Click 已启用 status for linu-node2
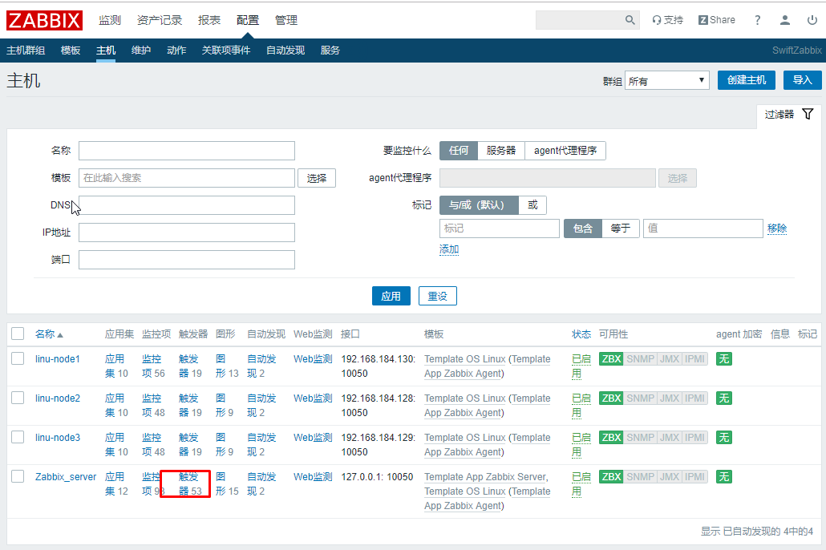The image size is (826, 550). pyautogui.click(x=581, y=405)
